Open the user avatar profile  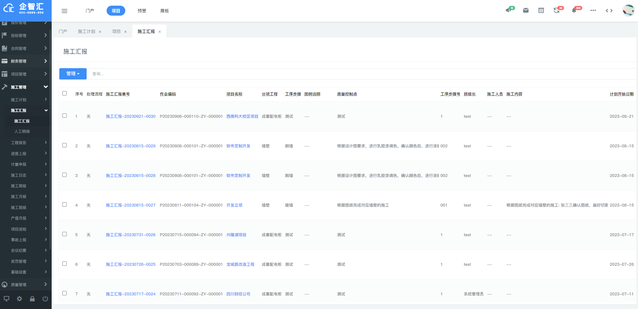(x=628, y=10)
